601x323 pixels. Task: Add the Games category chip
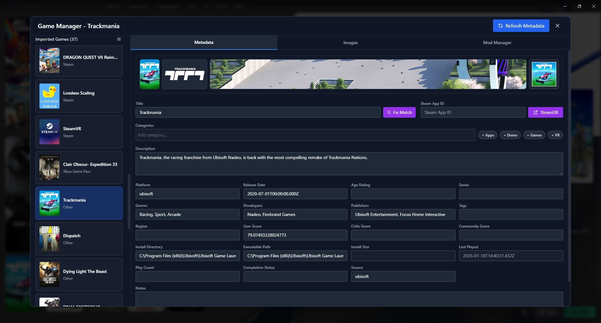(534, 135)
